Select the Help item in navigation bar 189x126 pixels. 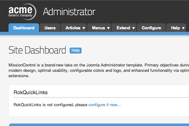(x=175, y=28)
